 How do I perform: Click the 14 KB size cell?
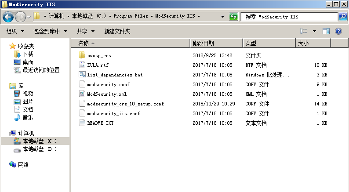click(x=322, y=104)
